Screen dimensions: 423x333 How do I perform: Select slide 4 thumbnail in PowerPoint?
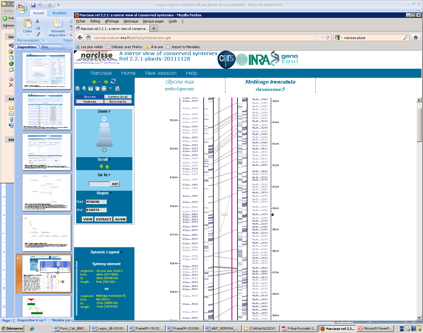pos(47,193)
